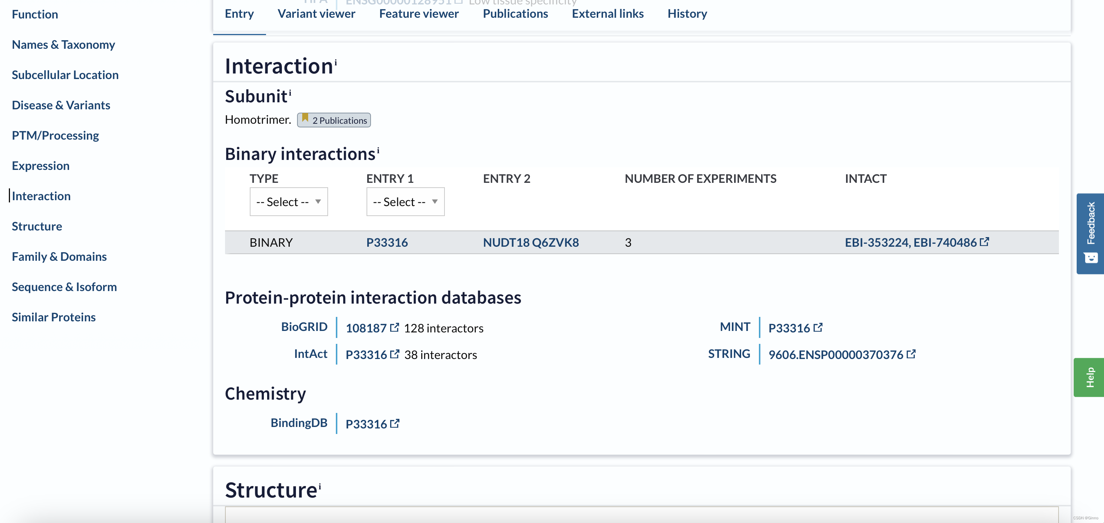Open BindingDB database label link
The width and height of the screenshot is (1104, 523).
[299, 423]
